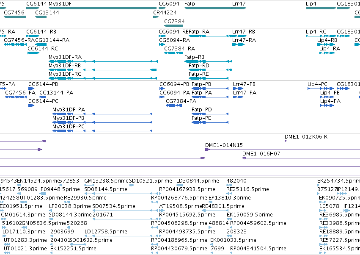Image resolution: width=360 pixels, height=255 pixels.
Task: Click the CR44224 gene label
Action: tap(165, 12)
